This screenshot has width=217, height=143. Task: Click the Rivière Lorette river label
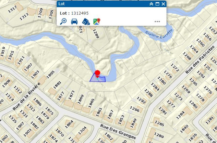(x=159, y=34)
